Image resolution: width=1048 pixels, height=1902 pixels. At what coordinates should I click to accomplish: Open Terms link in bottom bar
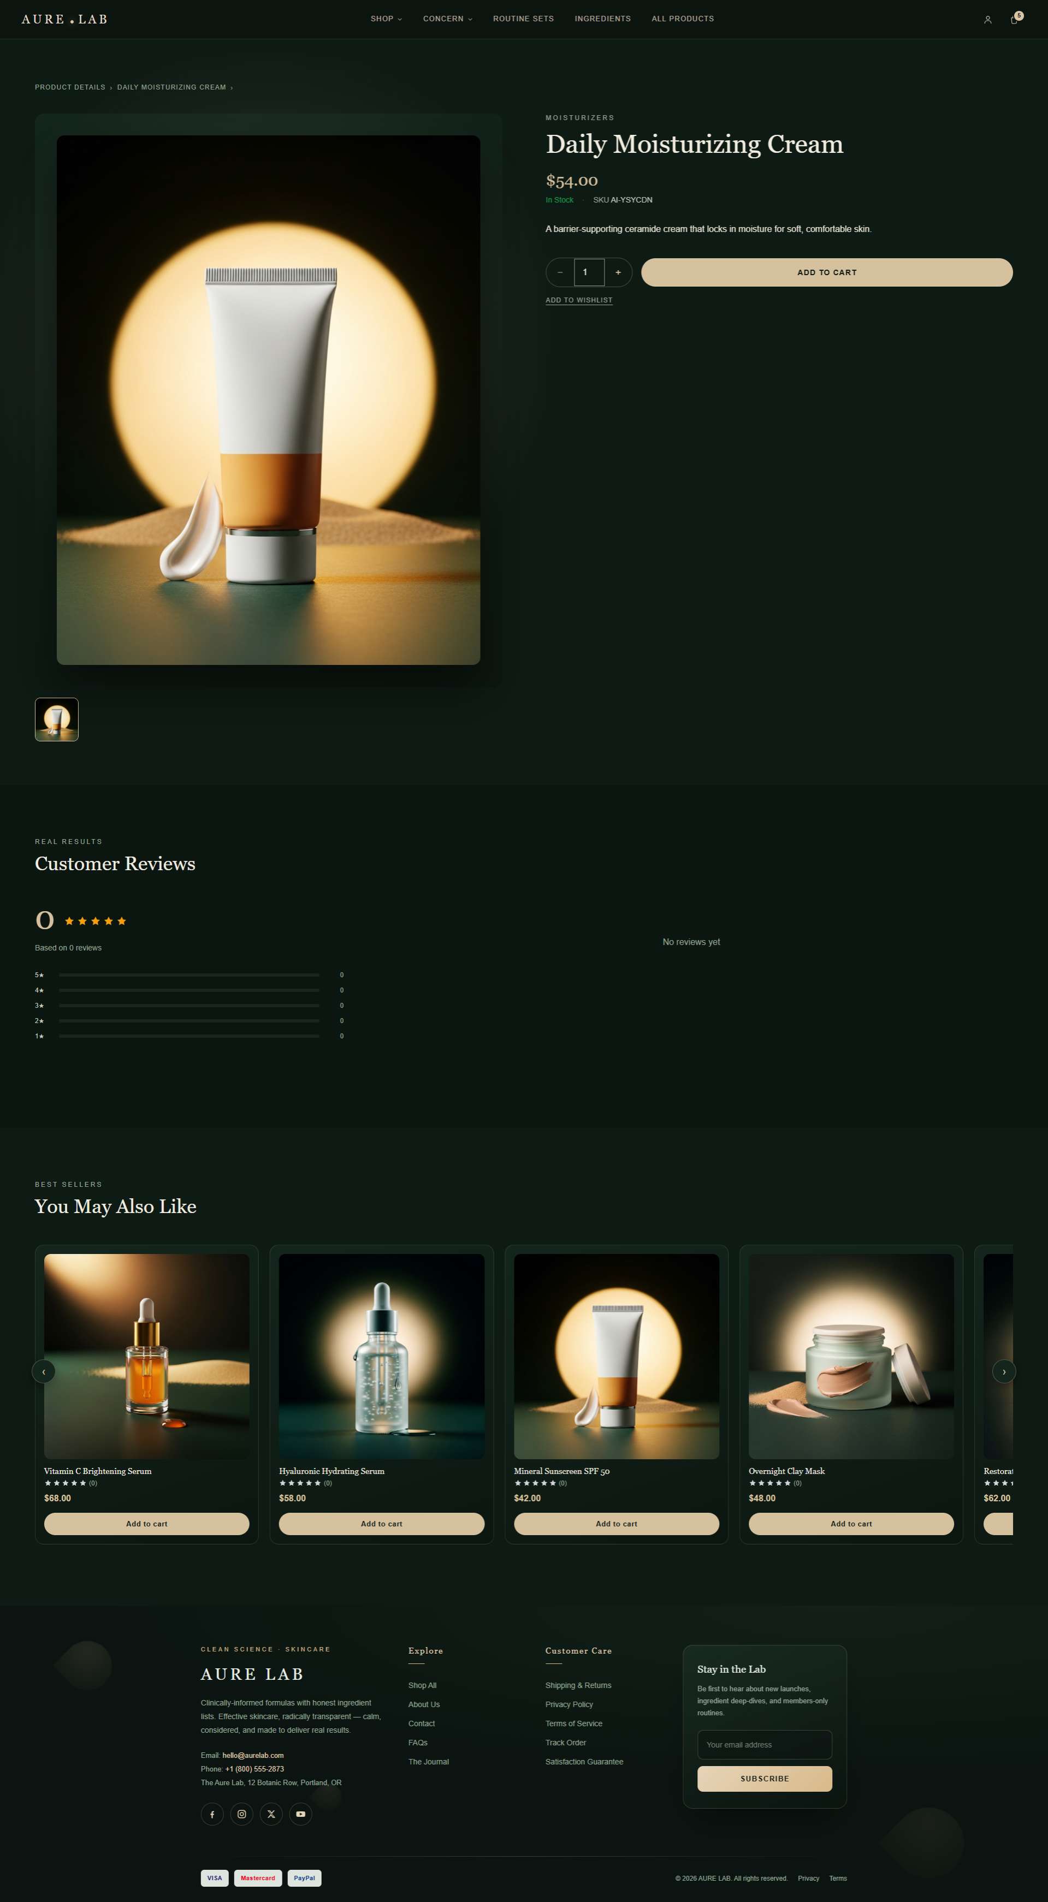(x=838, y=1879)
